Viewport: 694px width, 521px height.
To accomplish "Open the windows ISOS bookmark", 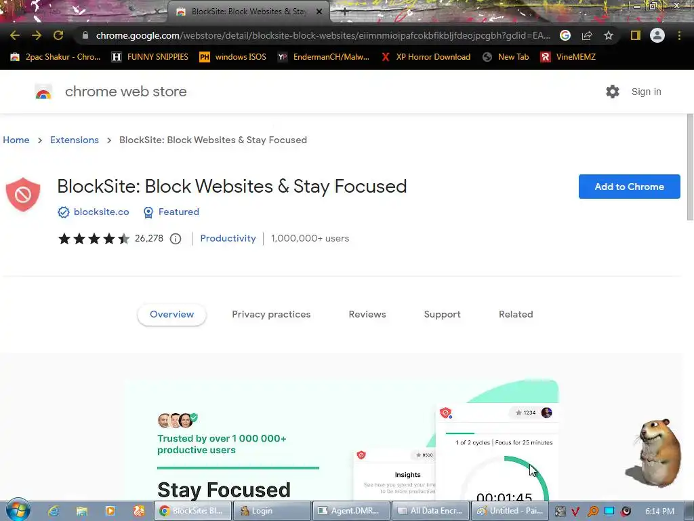I will pos(233,57).
